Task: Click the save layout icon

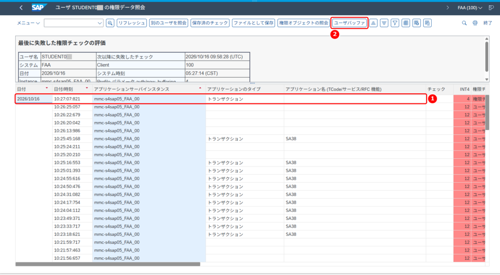Action: [427, 23]
